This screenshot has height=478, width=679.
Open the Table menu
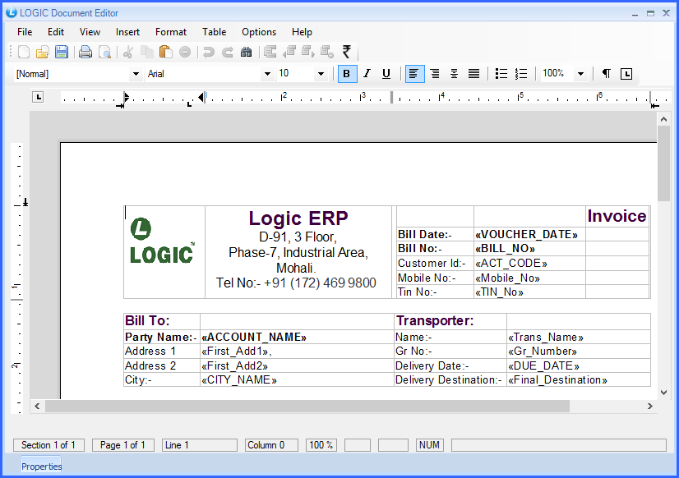click(214, 32)
